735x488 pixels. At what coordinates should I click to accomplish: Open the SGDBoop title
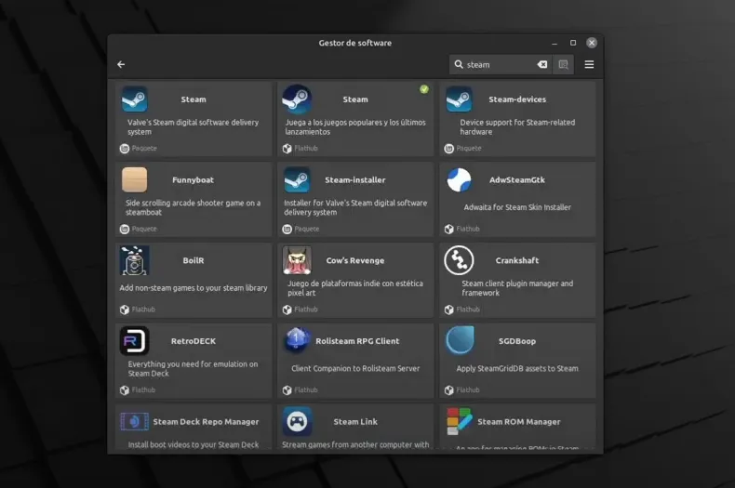click(x=517, y=341)
